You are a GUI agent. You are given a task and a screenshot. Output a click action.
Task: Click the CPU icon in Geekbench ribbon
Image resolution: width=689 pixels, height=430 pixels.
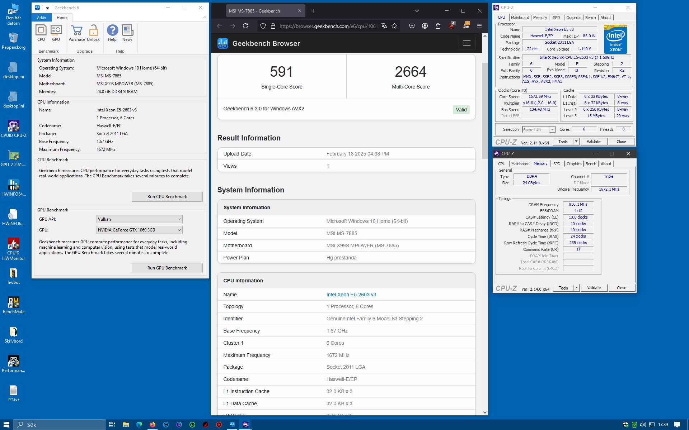coord(41,33)
